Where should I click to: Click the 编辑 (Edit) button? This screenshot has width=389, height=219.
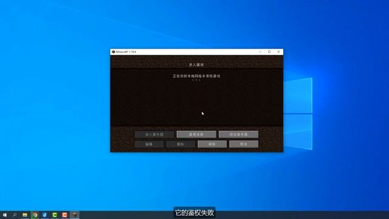149,144
